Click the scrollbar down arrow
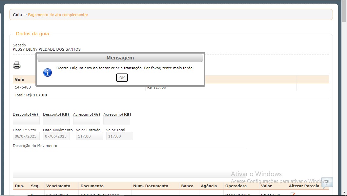Image resolution: width=347 pixels, height=196 pixels. click(344, 192)
